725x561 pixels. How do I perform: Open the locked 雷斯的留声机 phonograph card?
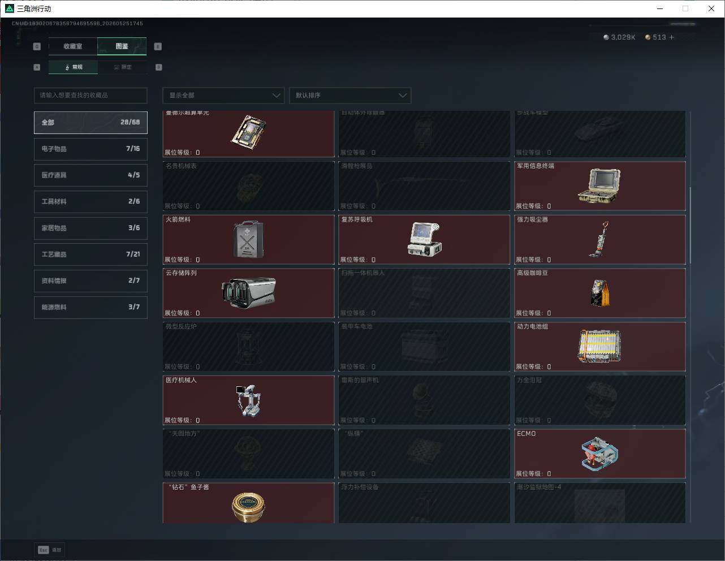point(424,400)
